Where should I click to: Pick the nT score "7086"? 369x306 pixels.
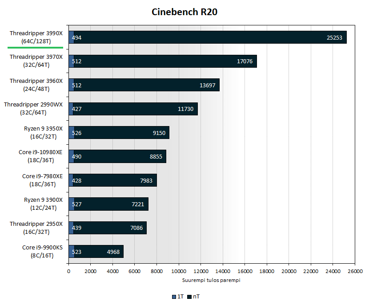(136, 228)
